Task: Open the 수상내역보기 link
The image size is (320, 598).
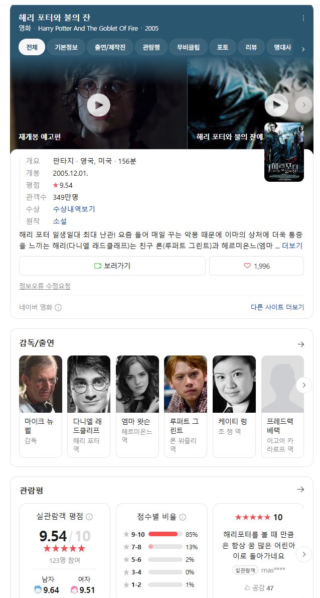Action: click(74, 209)
